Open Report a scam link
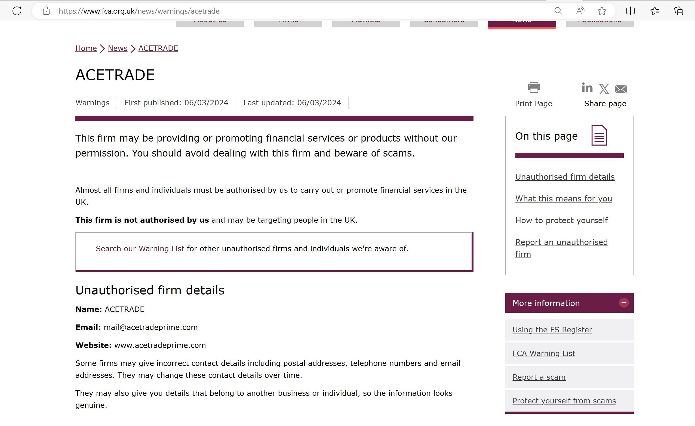This screenshot has height=426, width=695. pyautogui.click(x=539, y=377)
